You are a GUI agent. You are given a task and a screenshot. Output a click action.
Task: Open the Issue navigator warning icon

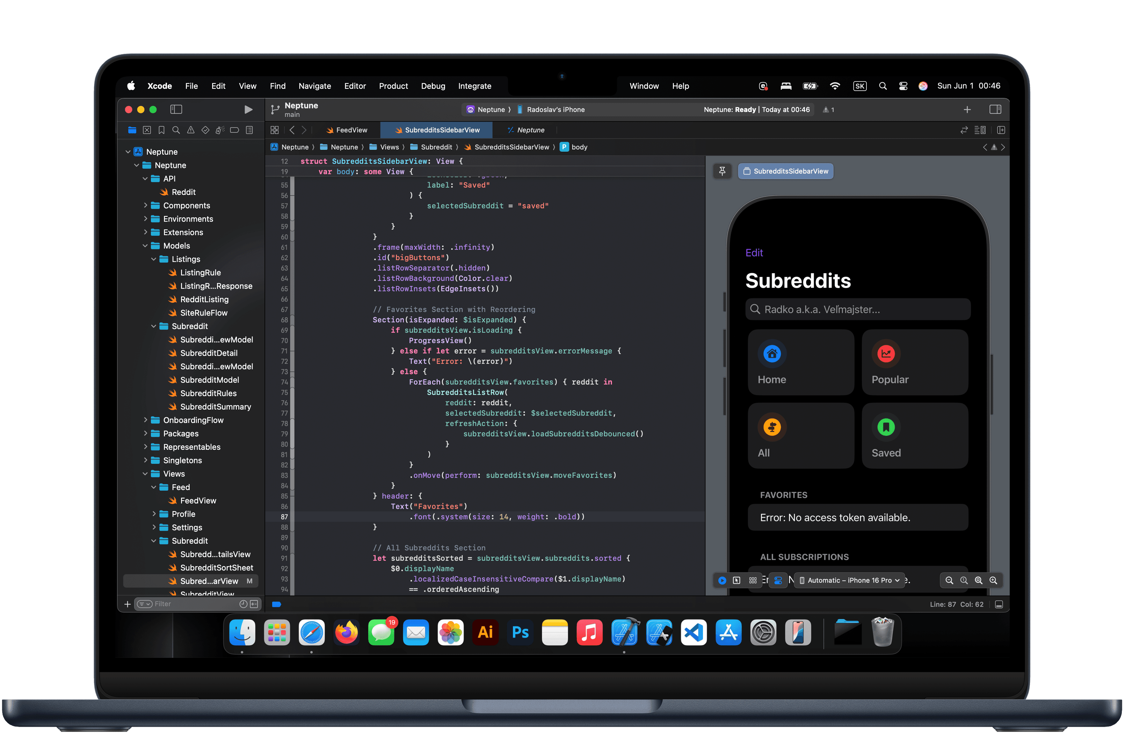point(190,130)
